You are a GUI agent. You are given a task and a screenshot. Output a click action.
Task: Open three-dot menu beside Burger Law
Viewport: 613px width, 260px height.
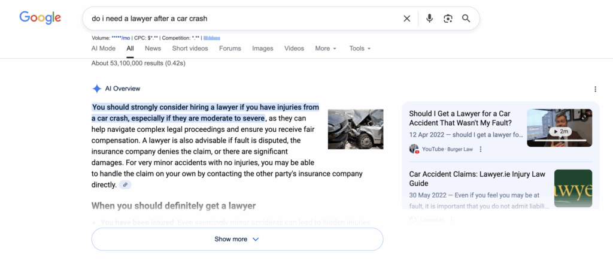click(481, 149)
